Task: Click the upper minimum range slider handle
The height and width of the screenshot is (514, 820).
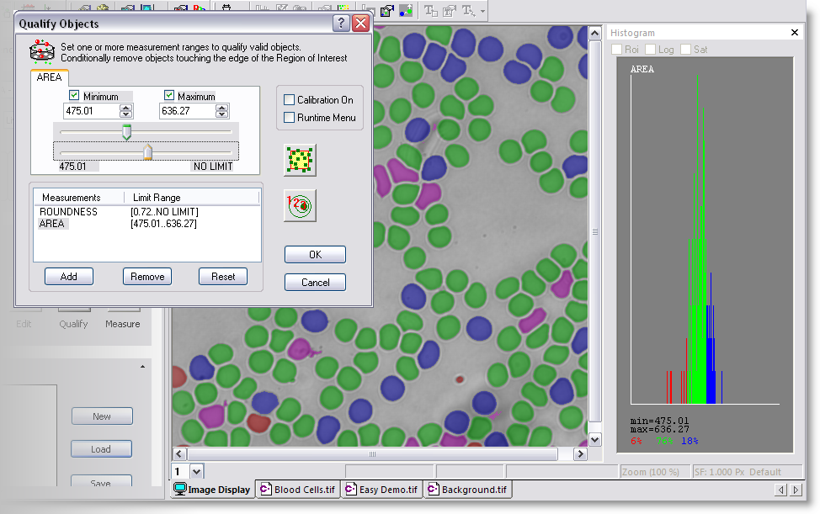Action: 127,132
